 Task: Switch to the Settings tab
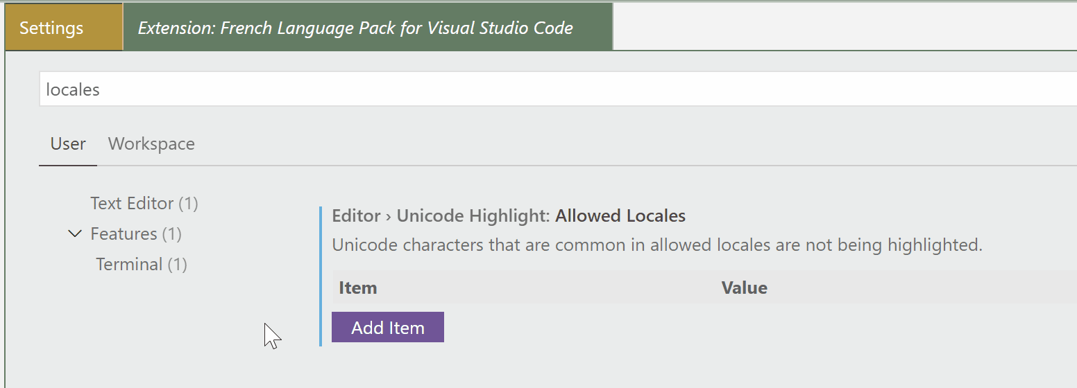tap(51, 28)
